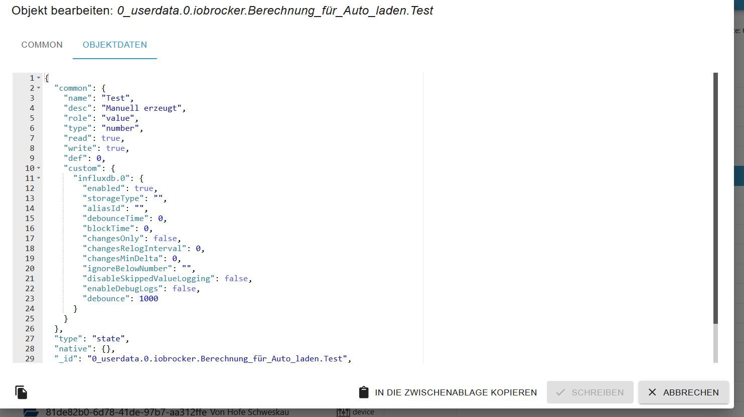Cancel editing with ABBRECHEN

683,392
